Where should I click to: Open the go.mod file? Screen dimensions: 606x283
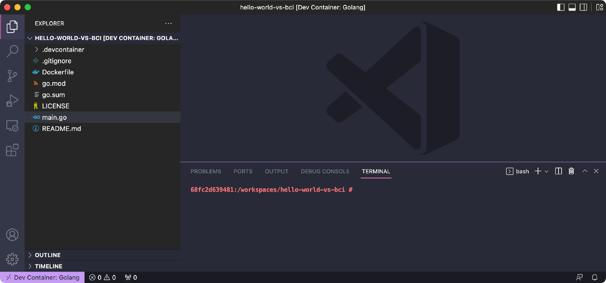103,83
